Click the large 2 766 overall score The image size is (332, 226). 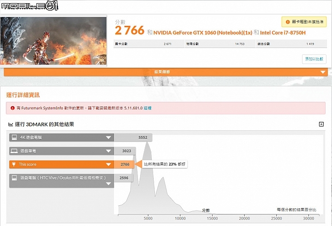[x=130, y=30]
